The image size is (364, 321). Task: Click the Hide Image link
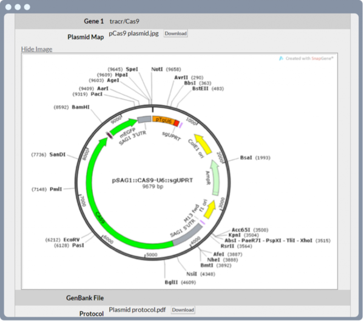coord(36,49)
